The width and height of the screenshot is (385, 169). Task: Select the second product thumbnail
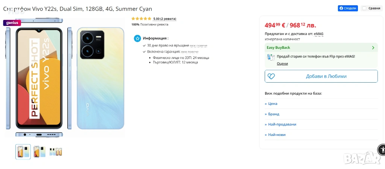tap(39, 152)
